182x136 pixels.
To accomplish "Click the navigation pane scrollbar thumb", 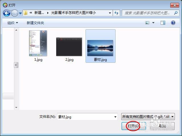I will (x=16, y=65).
